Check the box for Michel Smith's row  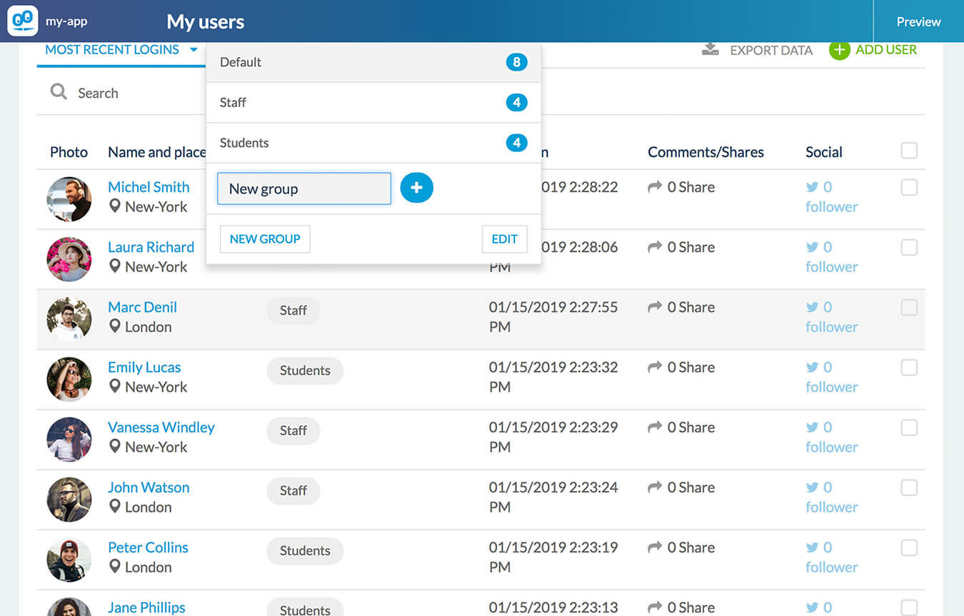pyautogui.click(x=908, y=187)
